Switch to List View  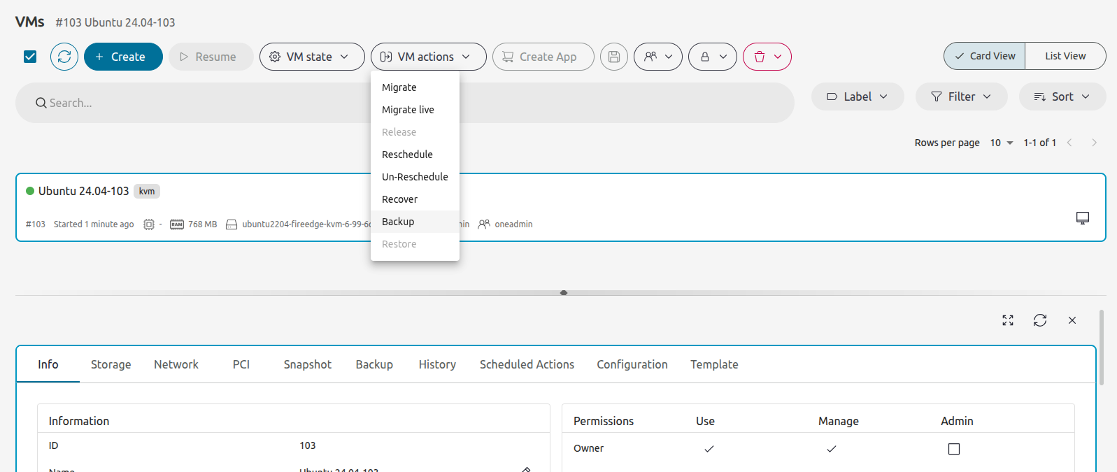point(1065,56)
